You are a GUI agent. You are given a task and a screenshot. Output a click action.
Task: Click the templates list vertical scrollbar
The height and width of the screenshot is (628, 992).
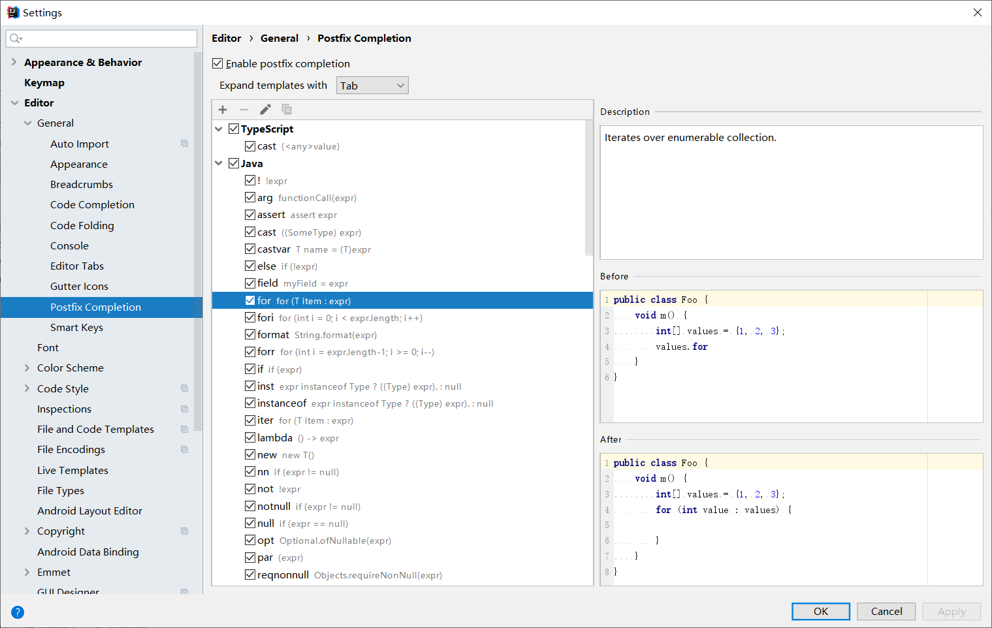tap(589, 189)
